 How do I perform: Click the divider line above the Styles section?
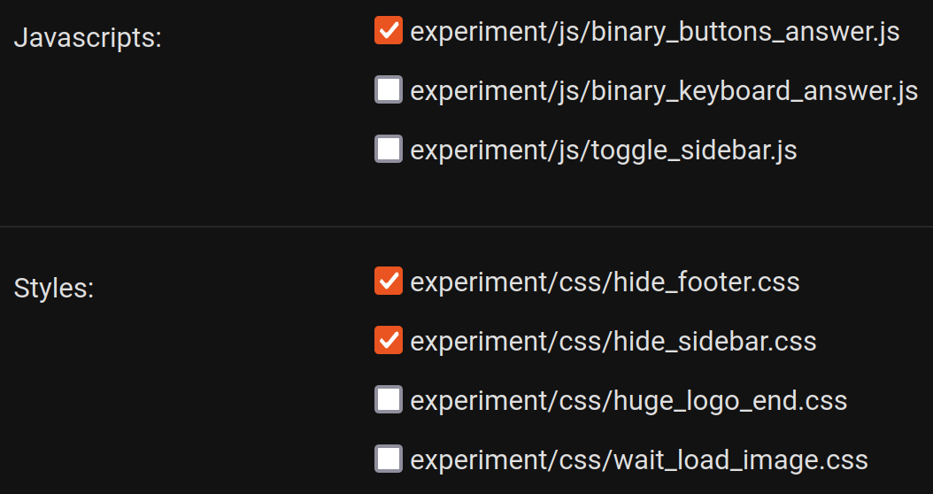tap(466, 228)
